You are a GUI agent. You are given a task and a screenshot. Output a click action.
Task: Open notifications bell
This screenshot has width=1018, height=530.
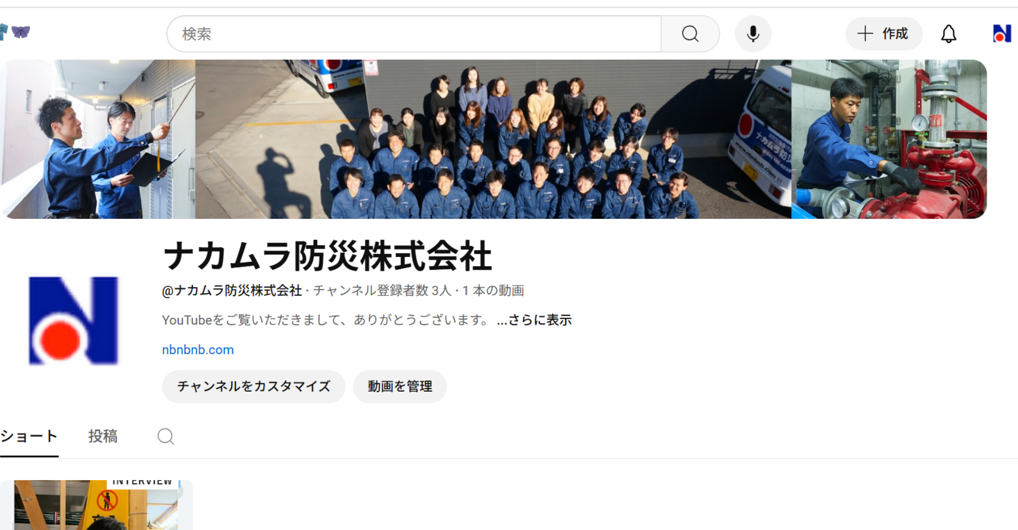(x=949, y=34)
